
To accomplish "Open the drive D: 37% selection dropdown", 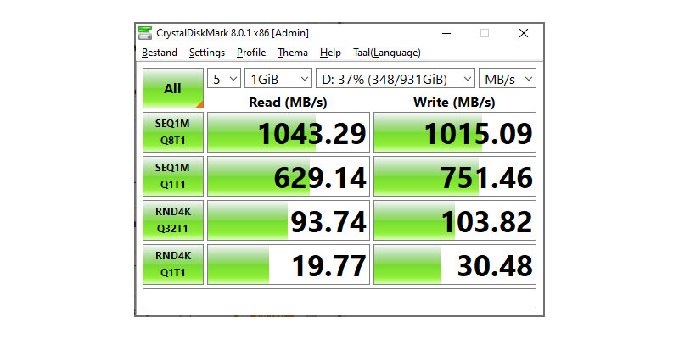I will point(396,79).
